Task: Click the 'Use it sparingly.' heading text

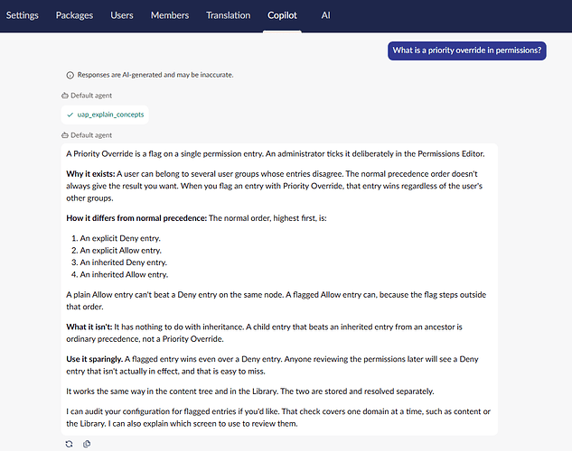Action: click(95, 359)
